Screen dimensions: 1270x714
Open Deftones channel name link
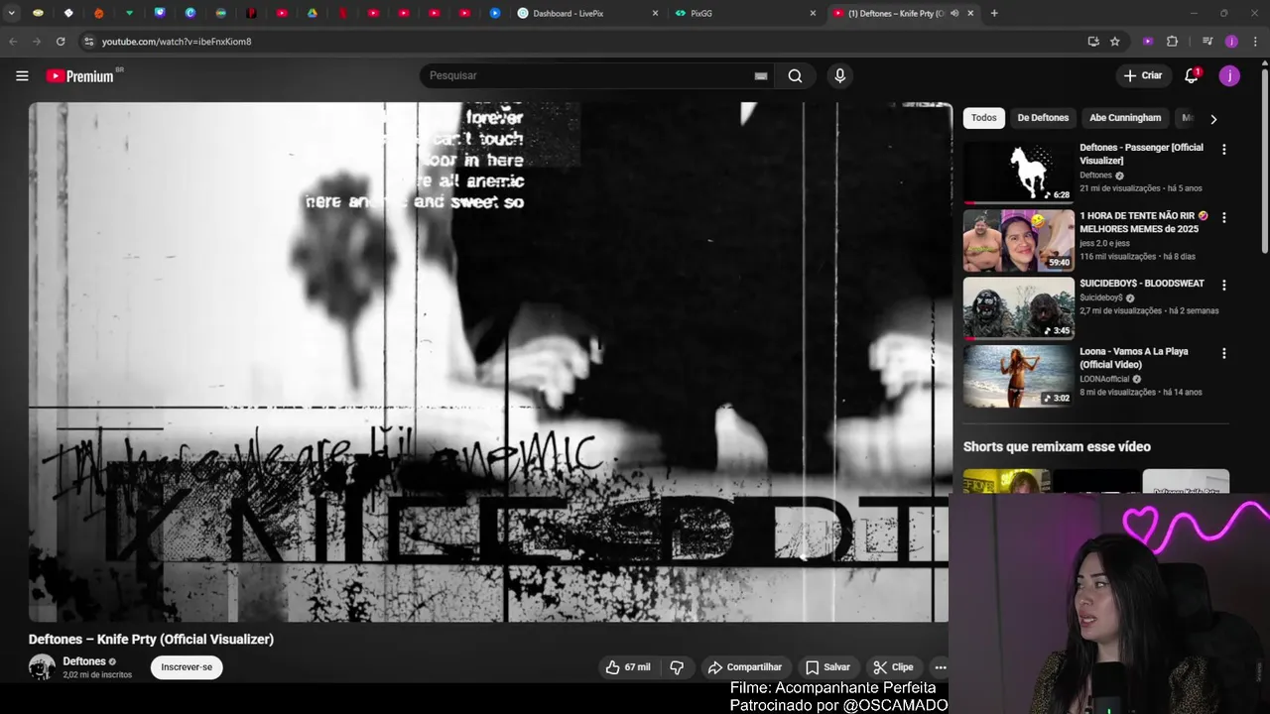click(84, 661)
